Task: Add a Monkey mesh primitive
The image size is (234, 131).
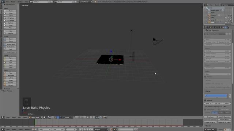Action: pyautogui.click(x=10, y=33)
